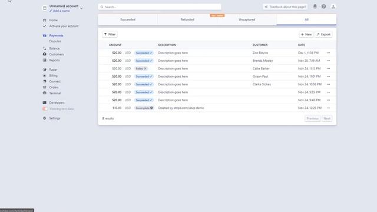
Task: Open the Balance sidebar icon
Action: pyautogui.click(x=45, y=48)
